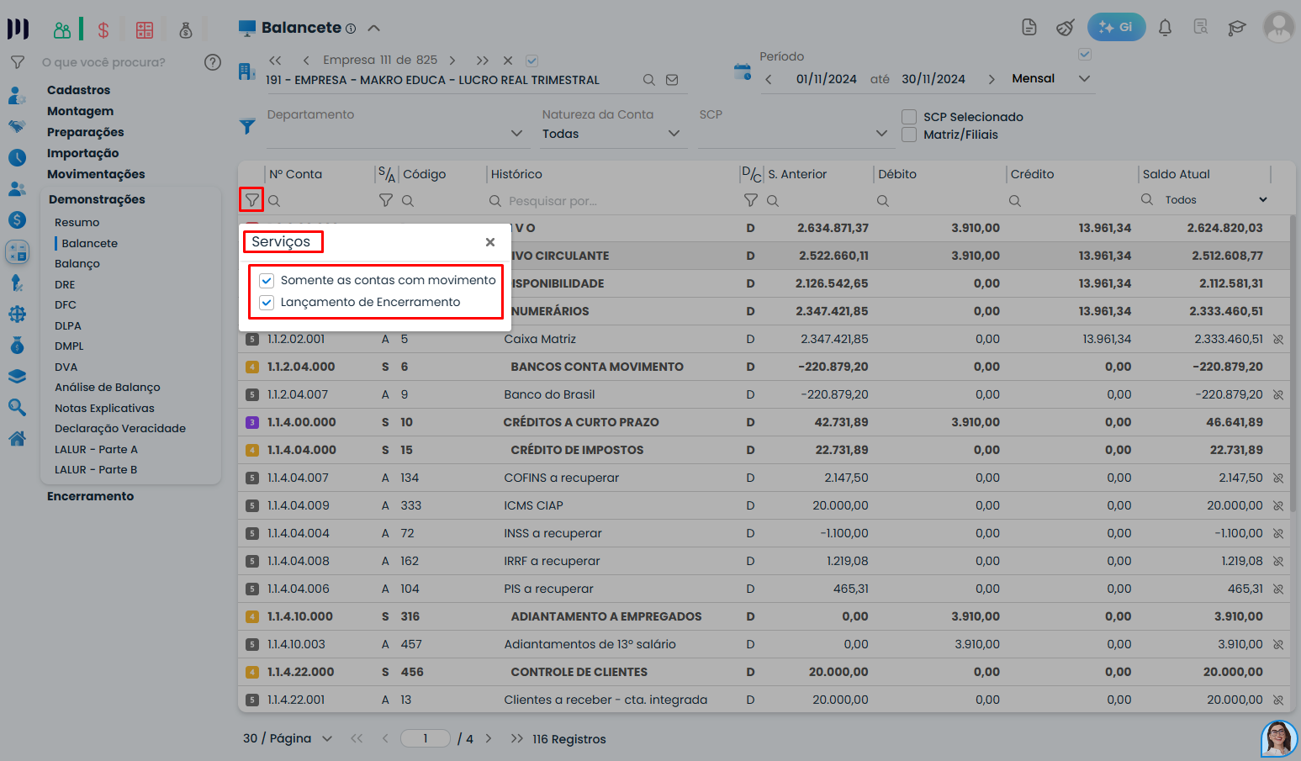Open the Gi AI assistant button
Image resolution: width=1301 pixels, height=761 pixels.
pyautogui.click(x=1116, y=28)
